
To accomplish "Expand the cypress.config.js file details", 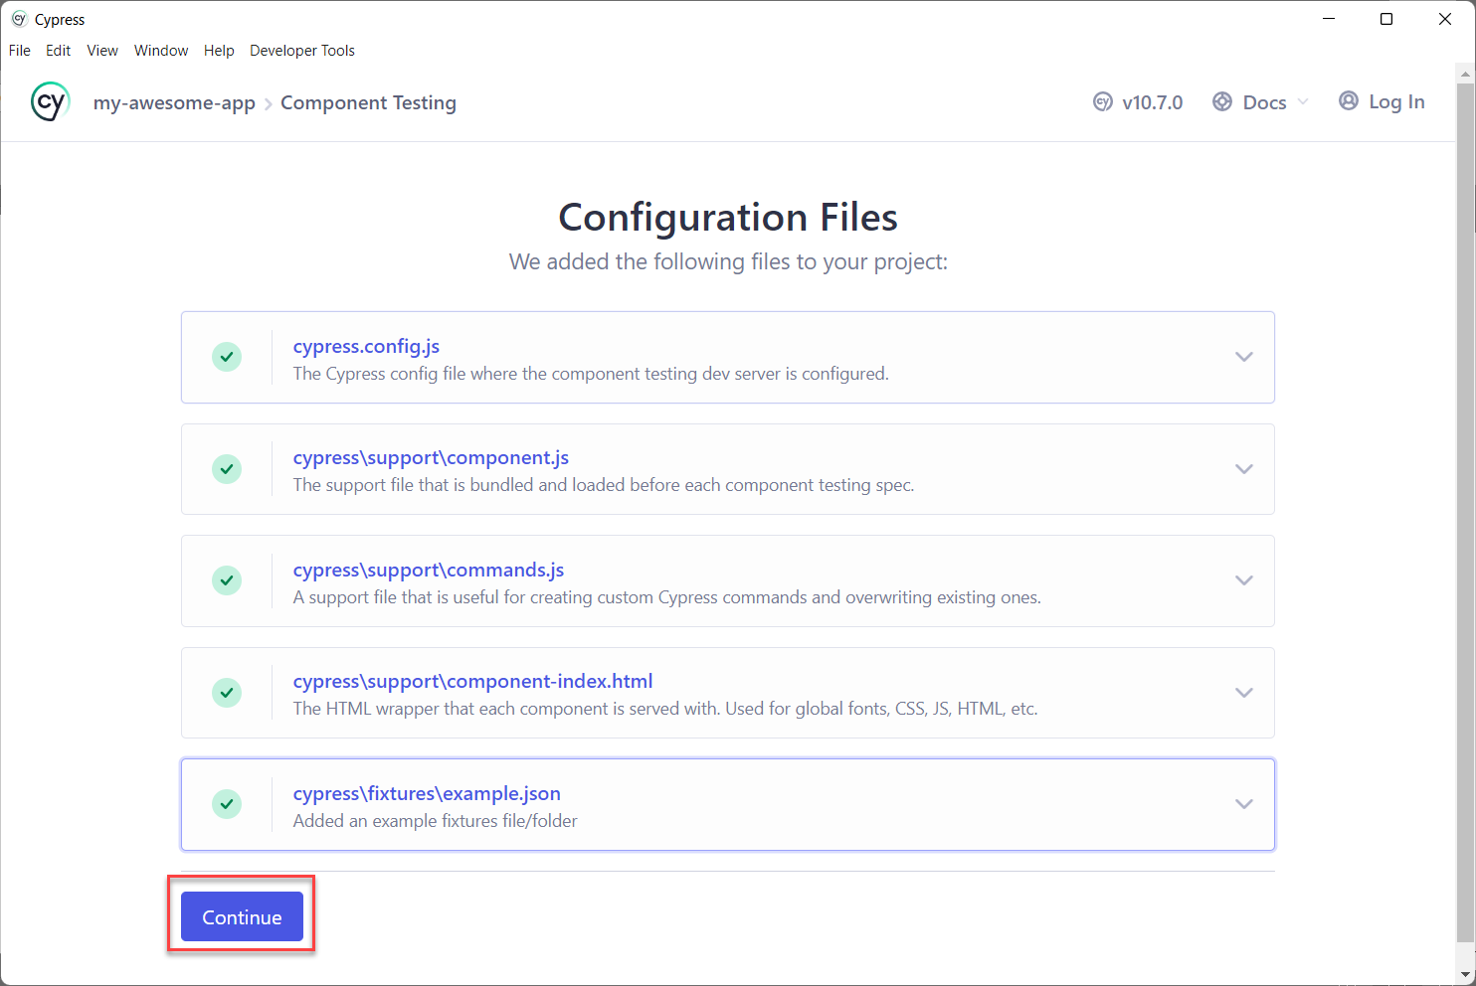I will tap(1243, 356).
